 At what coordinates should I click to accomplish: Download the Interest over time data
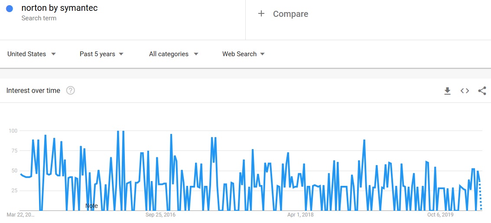pyautogui.click(x=448, y=91)
